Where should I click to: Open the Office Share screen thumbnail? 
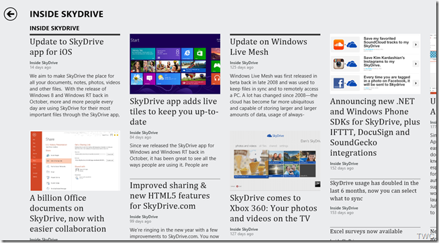coord(75,161)
